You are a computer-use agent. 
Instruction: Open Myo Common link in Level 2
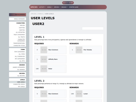(53, 94)
